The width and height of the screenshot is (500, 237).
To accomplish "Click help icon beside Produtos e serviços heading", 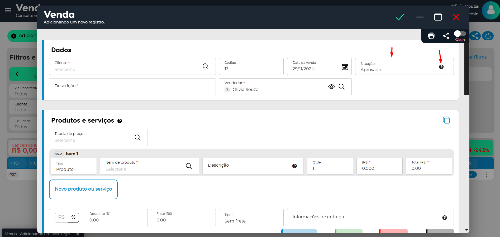I will coord(120,121).
